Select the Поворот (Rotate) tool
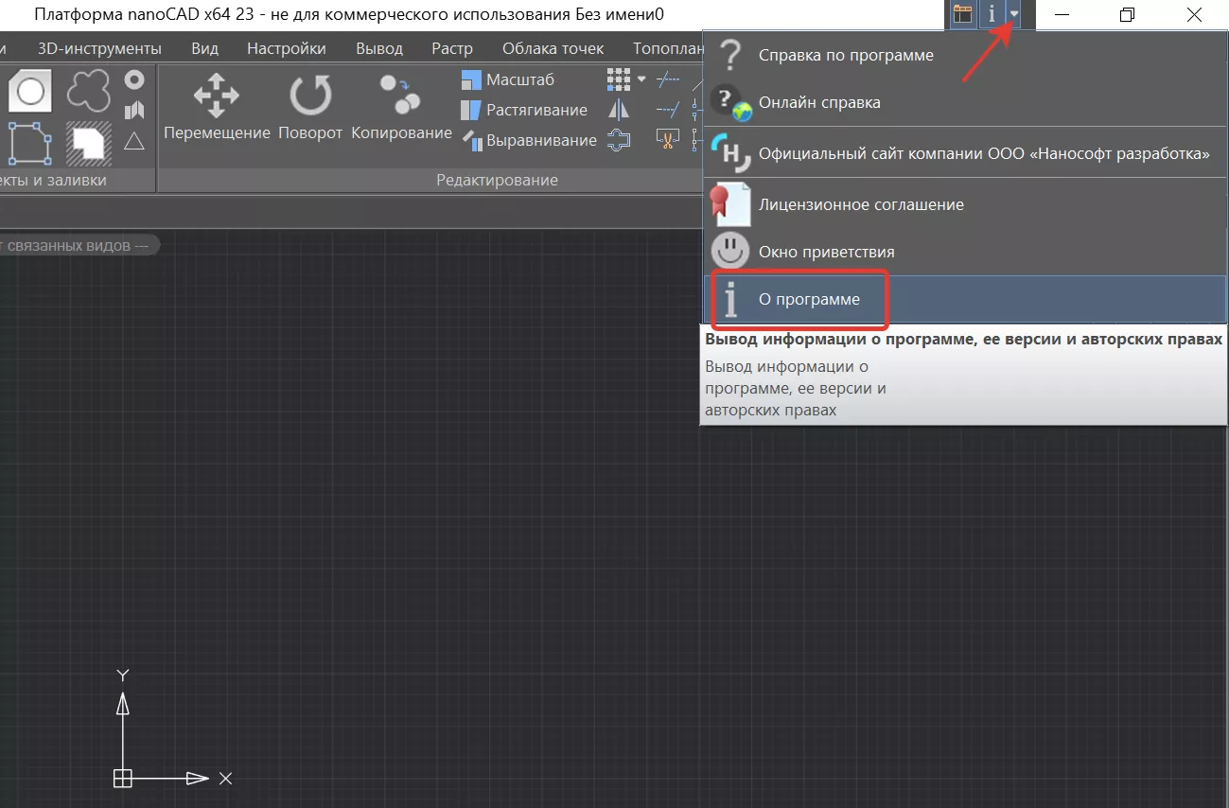This screenshot has width=1229, height=808. tap(309, 107)
